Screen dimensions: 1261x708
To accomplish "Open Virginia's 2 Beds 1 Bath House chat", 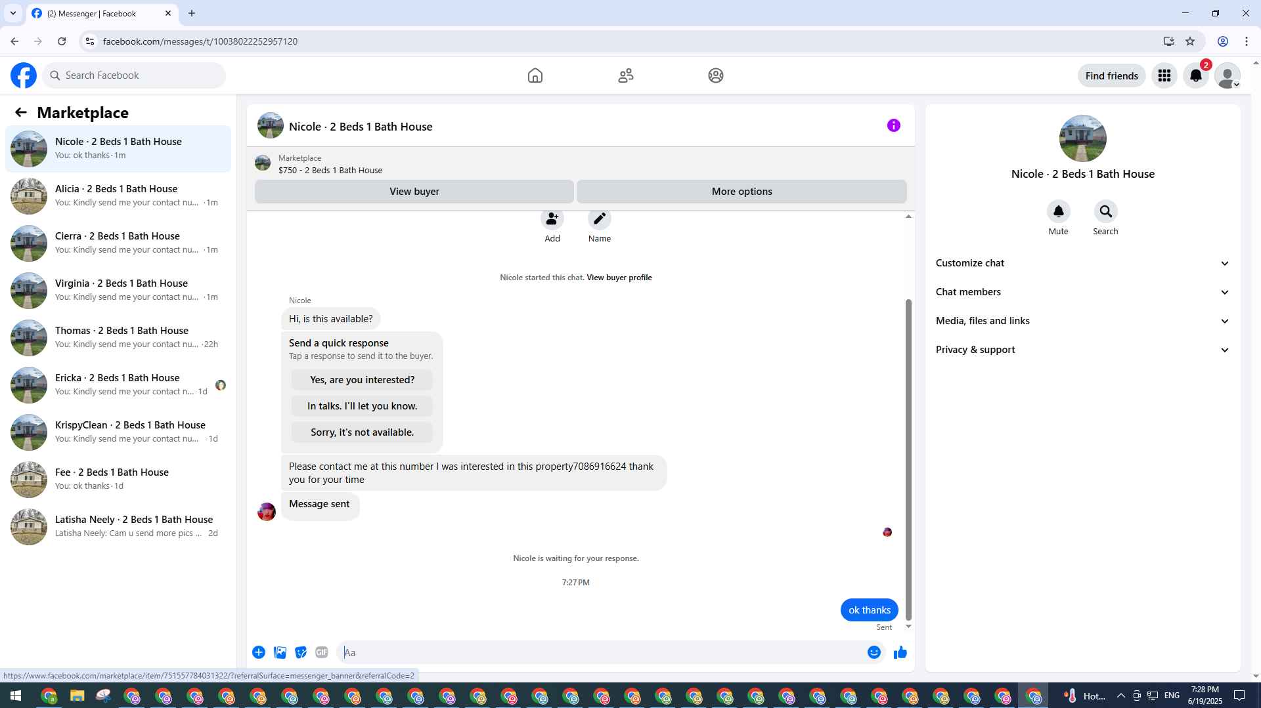I will point(118,291).
